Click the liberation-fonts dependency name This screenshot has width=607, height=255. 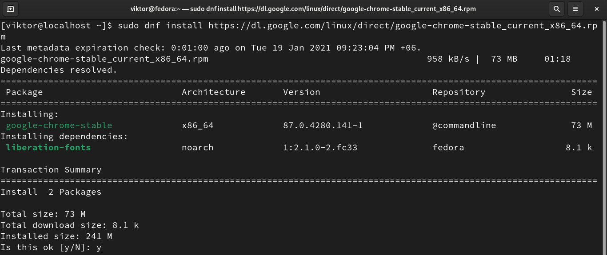coord(48,148)
